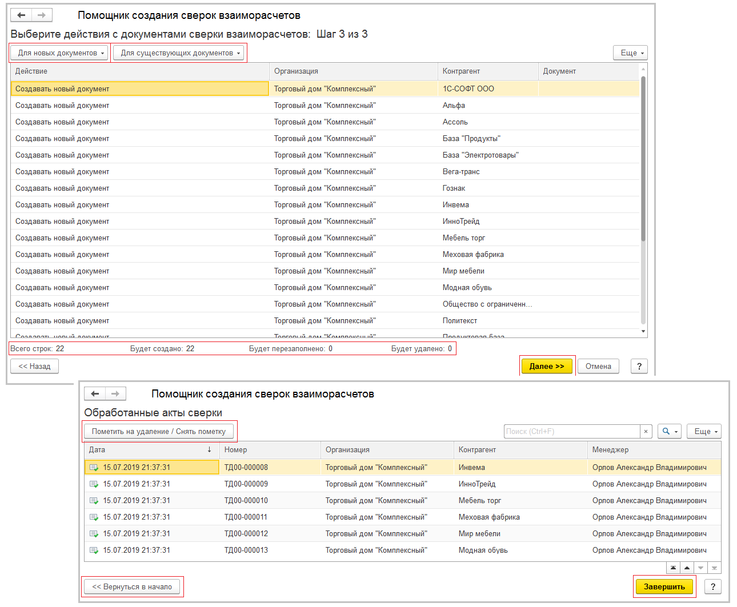The width and height of the screenshot is (737, 607).
Task: Click the document icon for act ТД00-000008
Action: pos(94,468)
